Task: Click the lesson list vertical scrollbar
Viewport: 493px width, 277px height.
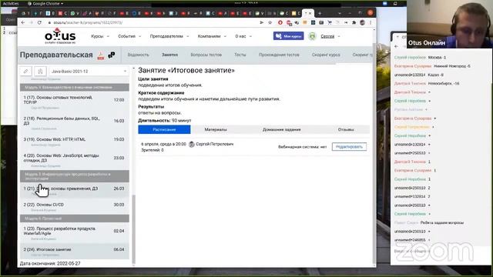Action: coord(133,229)
